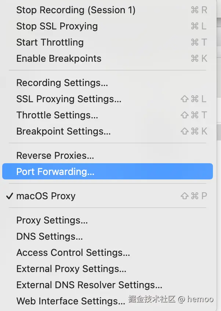Open Throttle Settings dialog
221x311 pixels.
click(57, 115)
